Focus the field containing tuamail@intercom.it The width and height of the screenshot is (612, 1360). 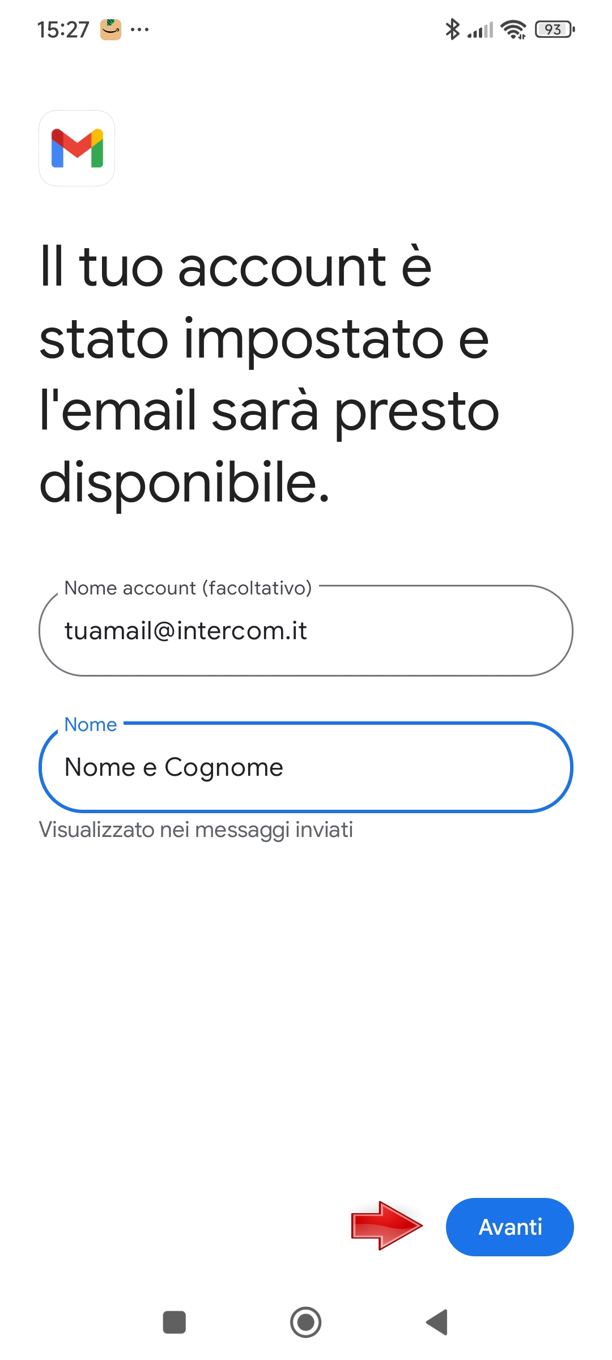306,631
